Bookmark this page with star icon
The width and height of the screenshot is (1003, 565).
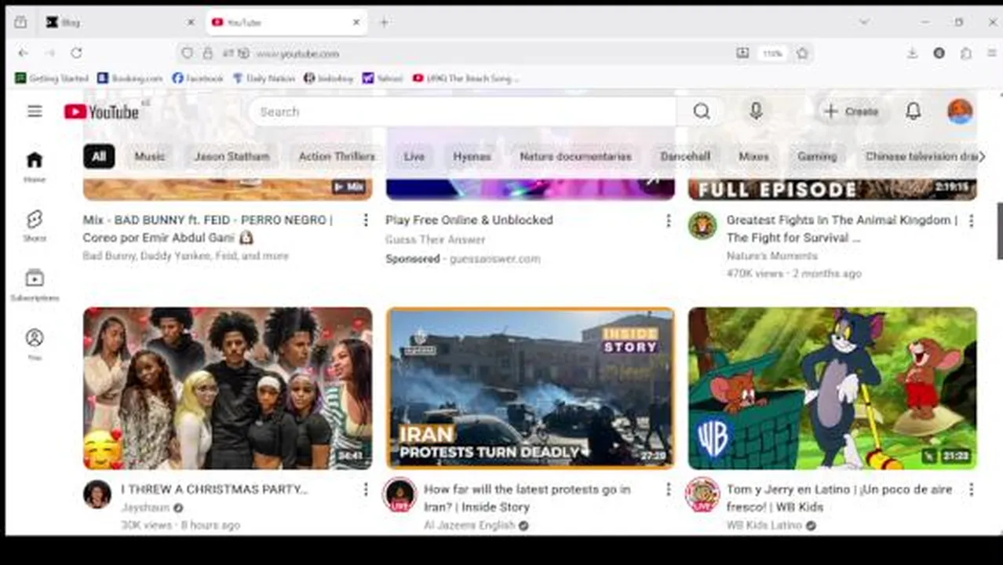click(x=802, y=53)
